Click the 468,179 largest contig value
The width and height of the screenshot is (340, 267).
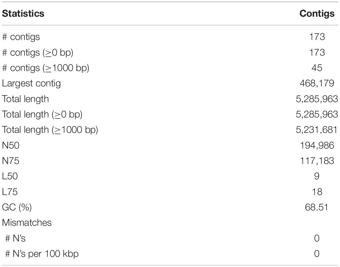317,83
